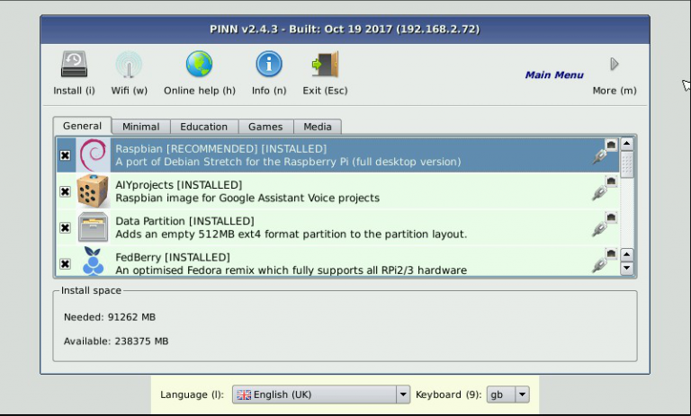The image size is (691, 416).
Task: Open the Wifi settings icon
Action: pos(129,65)
